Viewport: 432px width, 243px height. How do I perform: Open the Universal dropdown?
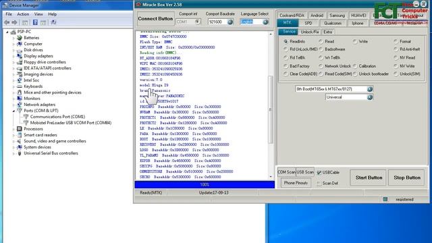tap(370, 97)
